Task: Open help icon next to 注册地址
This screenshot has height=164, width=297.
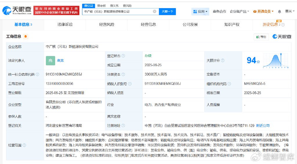Action: coord(123,125)
